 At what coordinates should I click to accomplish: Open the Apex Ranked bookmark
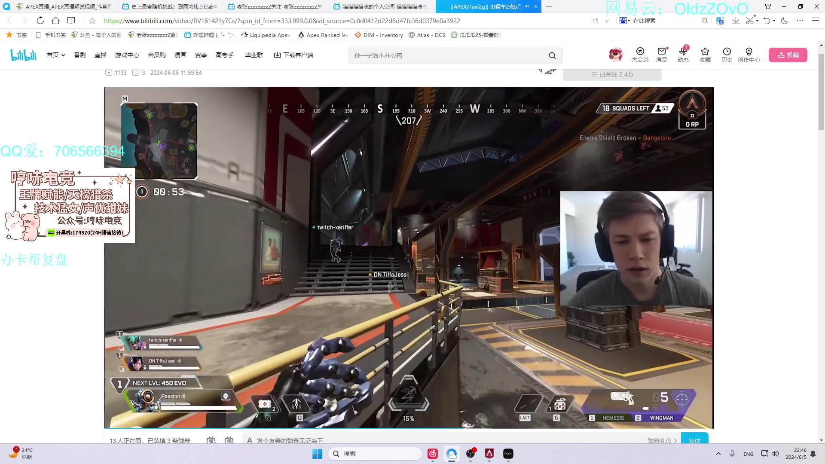coord(323,35)
